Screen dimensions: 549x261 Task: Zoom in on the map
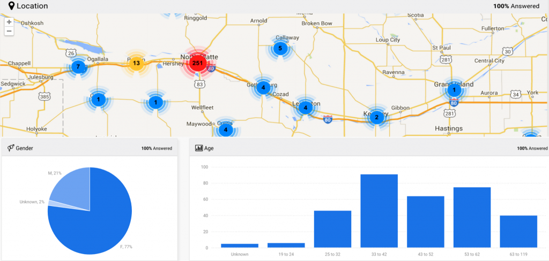tap(9, 22)
